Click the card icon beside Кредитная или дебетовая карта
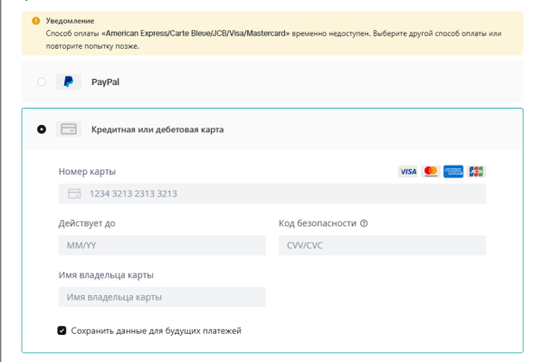 pos(69,129)
